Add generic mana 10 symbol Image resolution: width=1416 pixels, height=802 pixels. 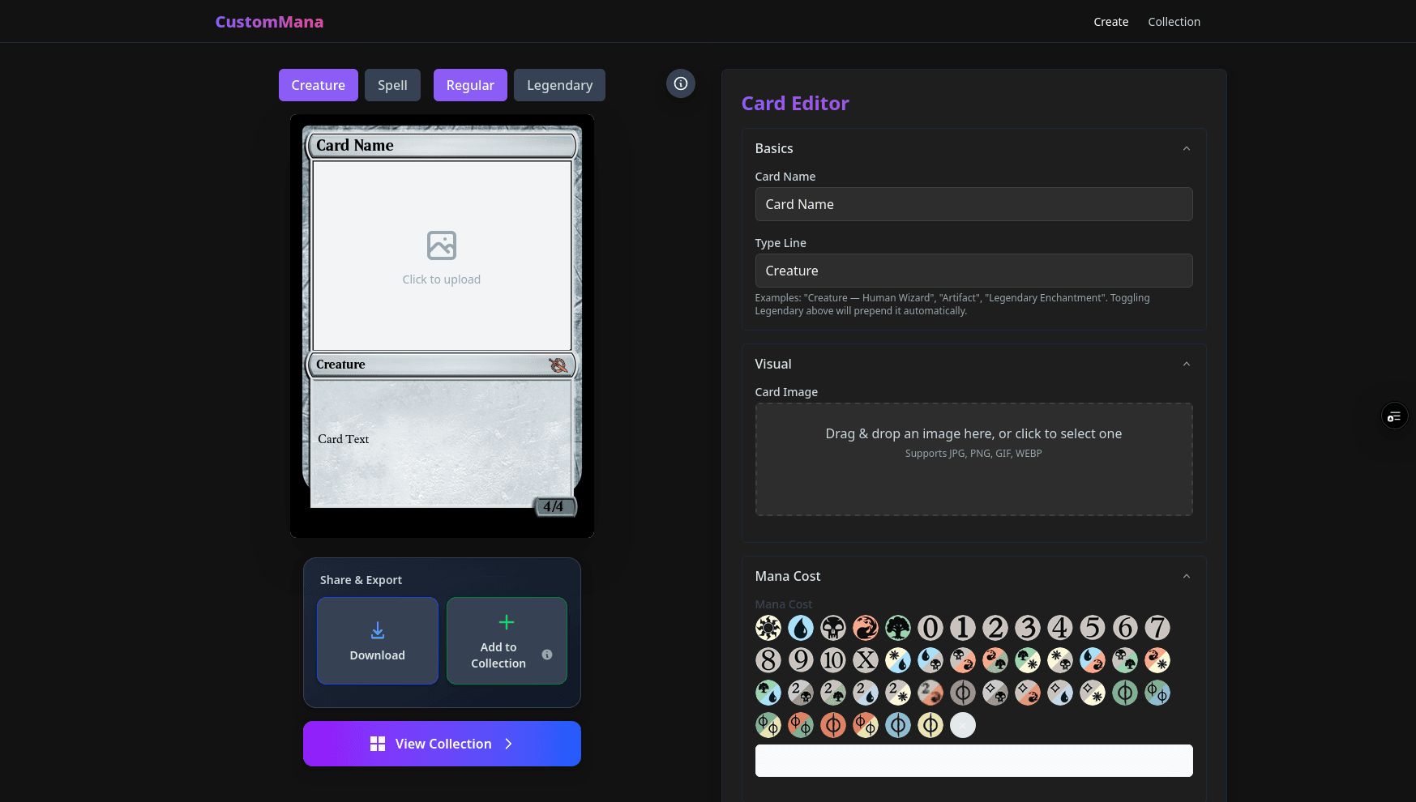tap(832, 660)
